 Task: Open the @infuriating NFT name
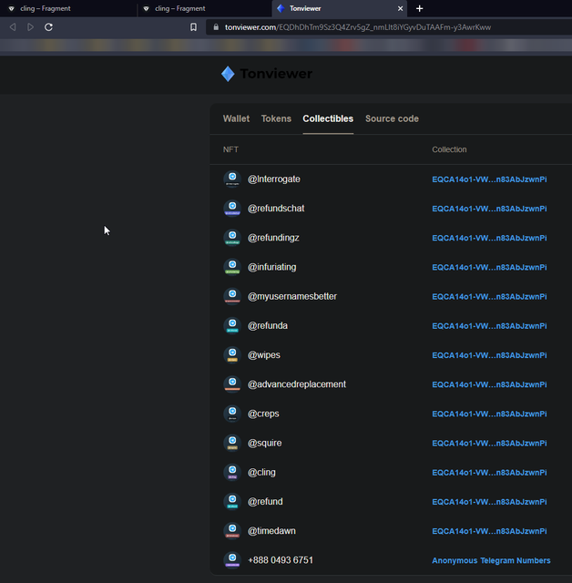(x=272, y=267)
